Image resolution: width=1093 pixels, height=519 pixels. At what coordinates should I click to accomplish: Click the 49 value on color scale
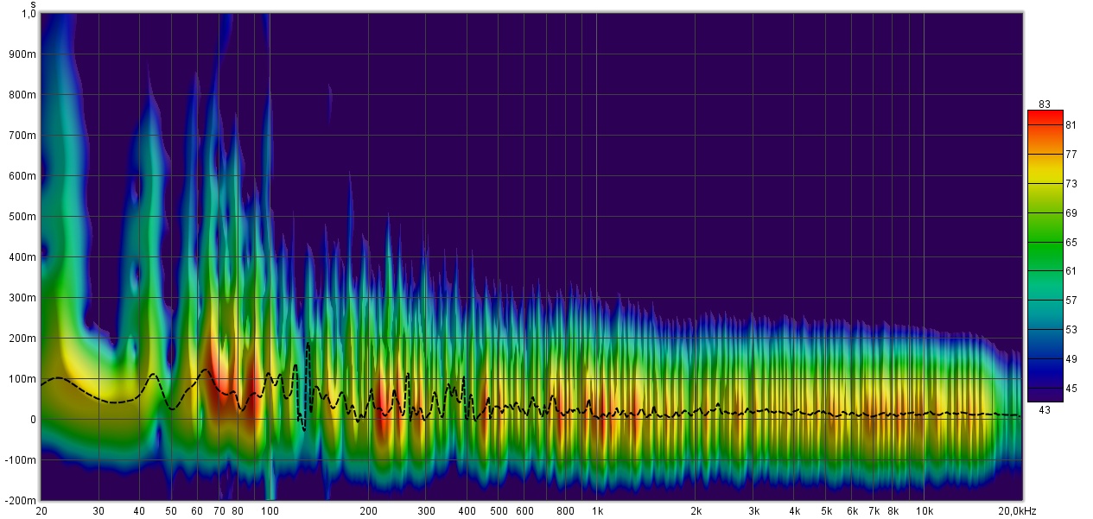pos(1071,359)
